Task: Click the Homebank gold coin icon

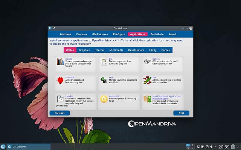Action: (x=104, y=99)
